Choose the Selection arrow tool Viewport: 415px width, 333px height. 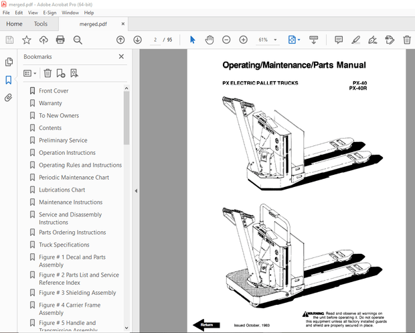click(x=192, y=40)
